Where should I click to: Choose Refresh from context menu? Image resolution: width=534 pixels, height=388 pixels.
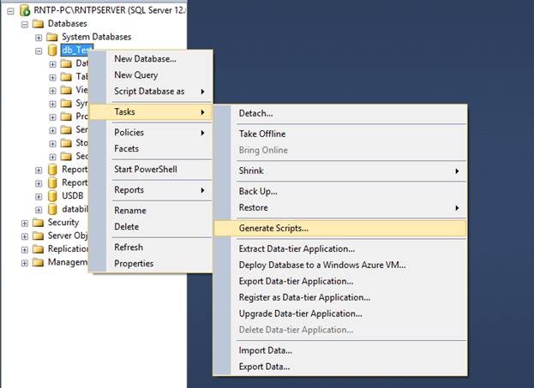click(151, 247)
